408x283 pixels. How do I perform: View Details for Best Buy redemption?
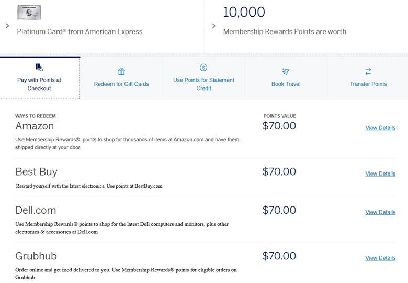pyautogui.click(x=380, y=173)
